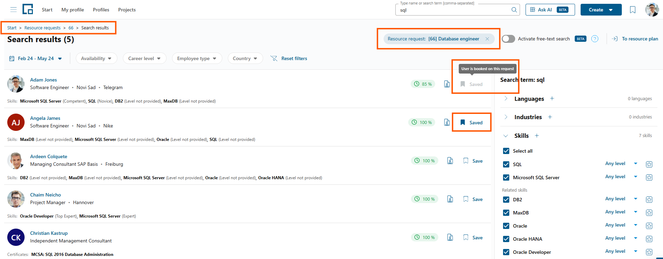Click Reset filters
Viewport: 663px width, 259px height.
coord(289,58)
